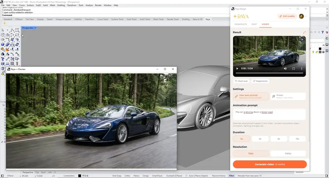
Task: Switch to the GENERATE tab in Raya
Action: (241, 24)
